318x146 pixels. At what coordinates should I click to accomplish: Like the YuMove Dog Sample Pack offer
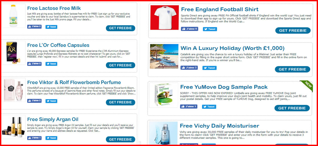[x=189, y=106]
